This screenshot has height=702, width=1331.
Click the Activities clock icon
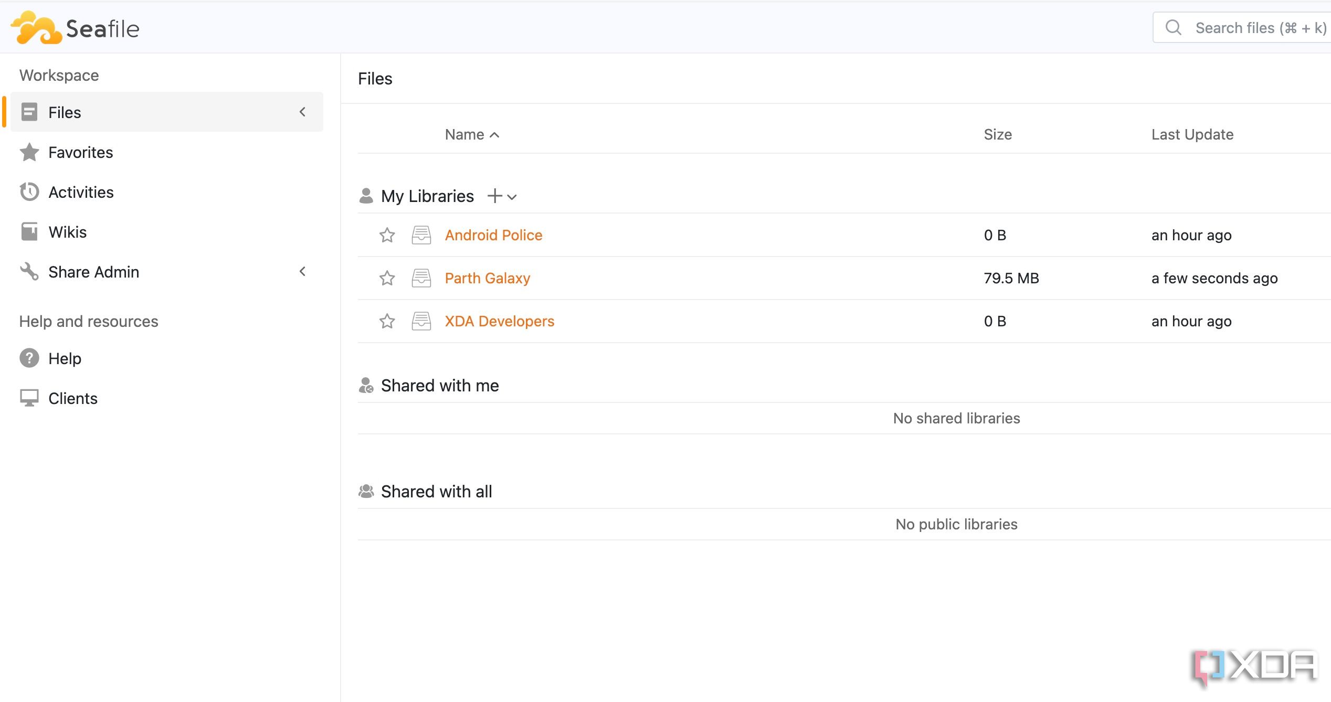pyautogui.click(x=29, y=192)
